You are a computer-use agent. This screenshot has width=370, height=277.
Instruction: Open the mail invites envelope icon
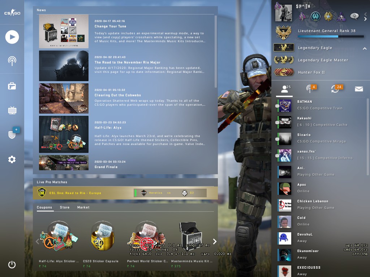359,89
